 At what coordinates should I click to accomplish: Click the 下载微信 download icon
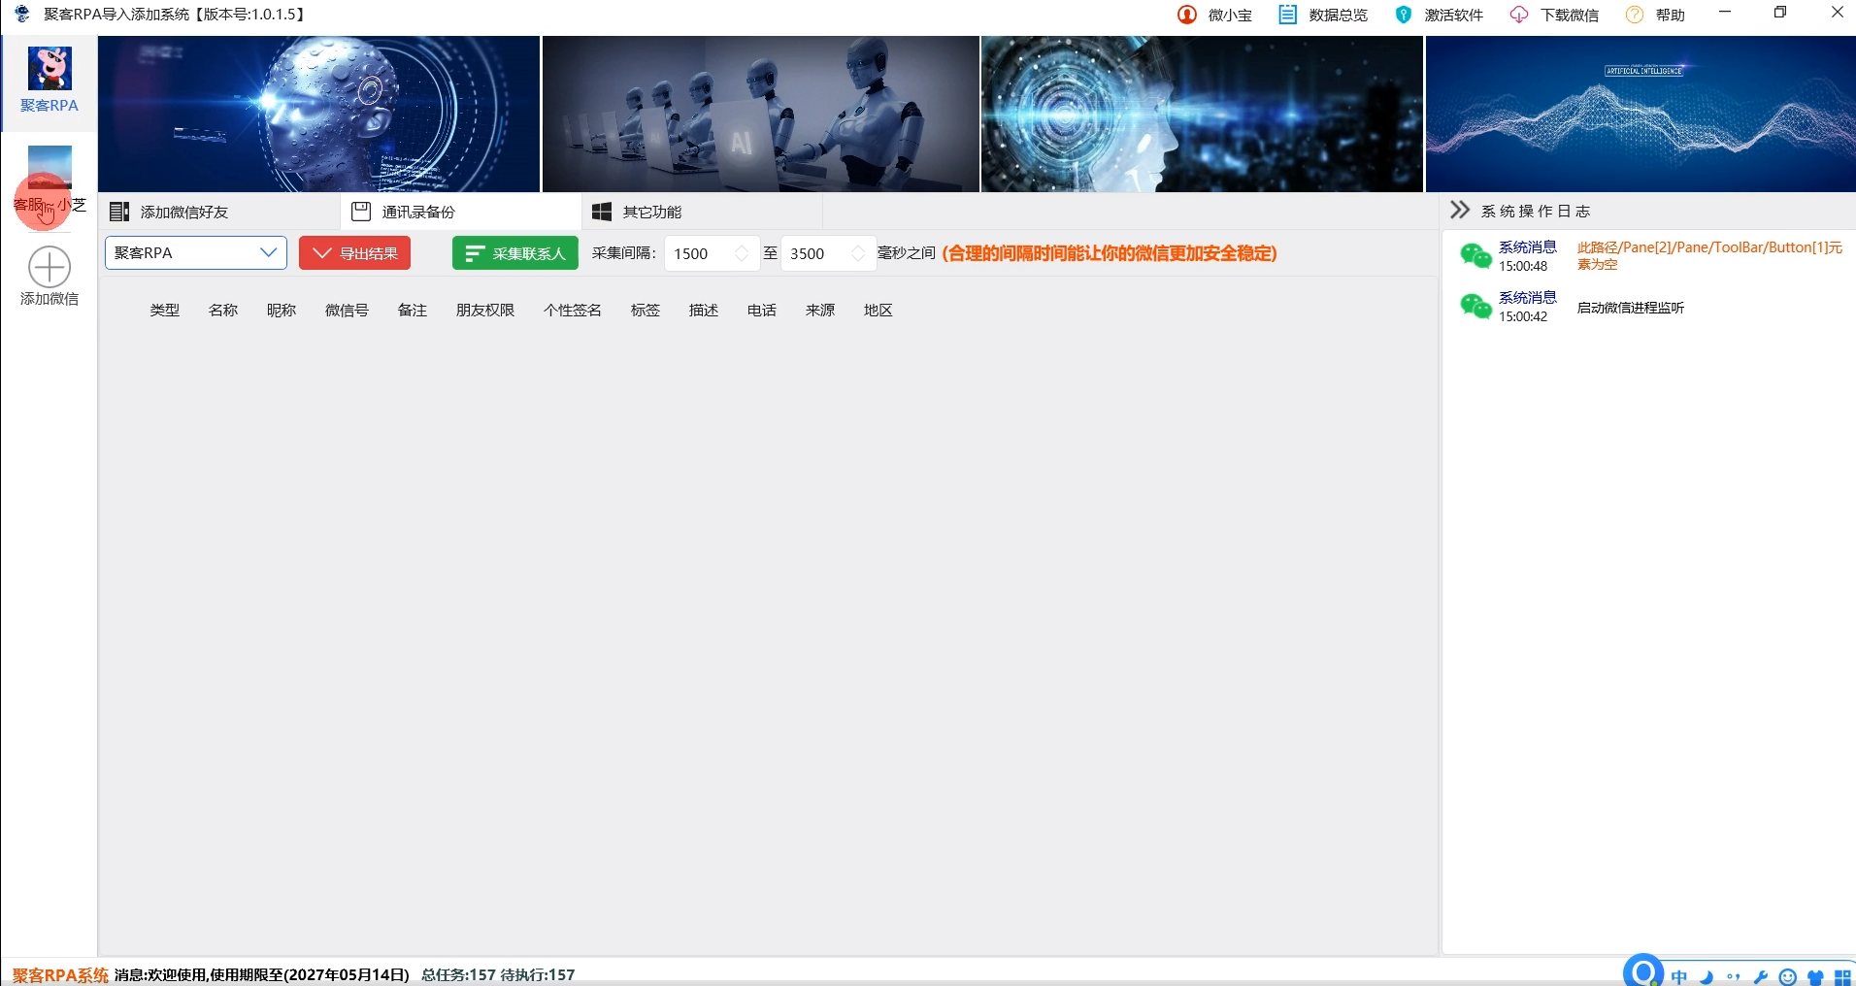pyautogui.click(x=1519, y=14)
